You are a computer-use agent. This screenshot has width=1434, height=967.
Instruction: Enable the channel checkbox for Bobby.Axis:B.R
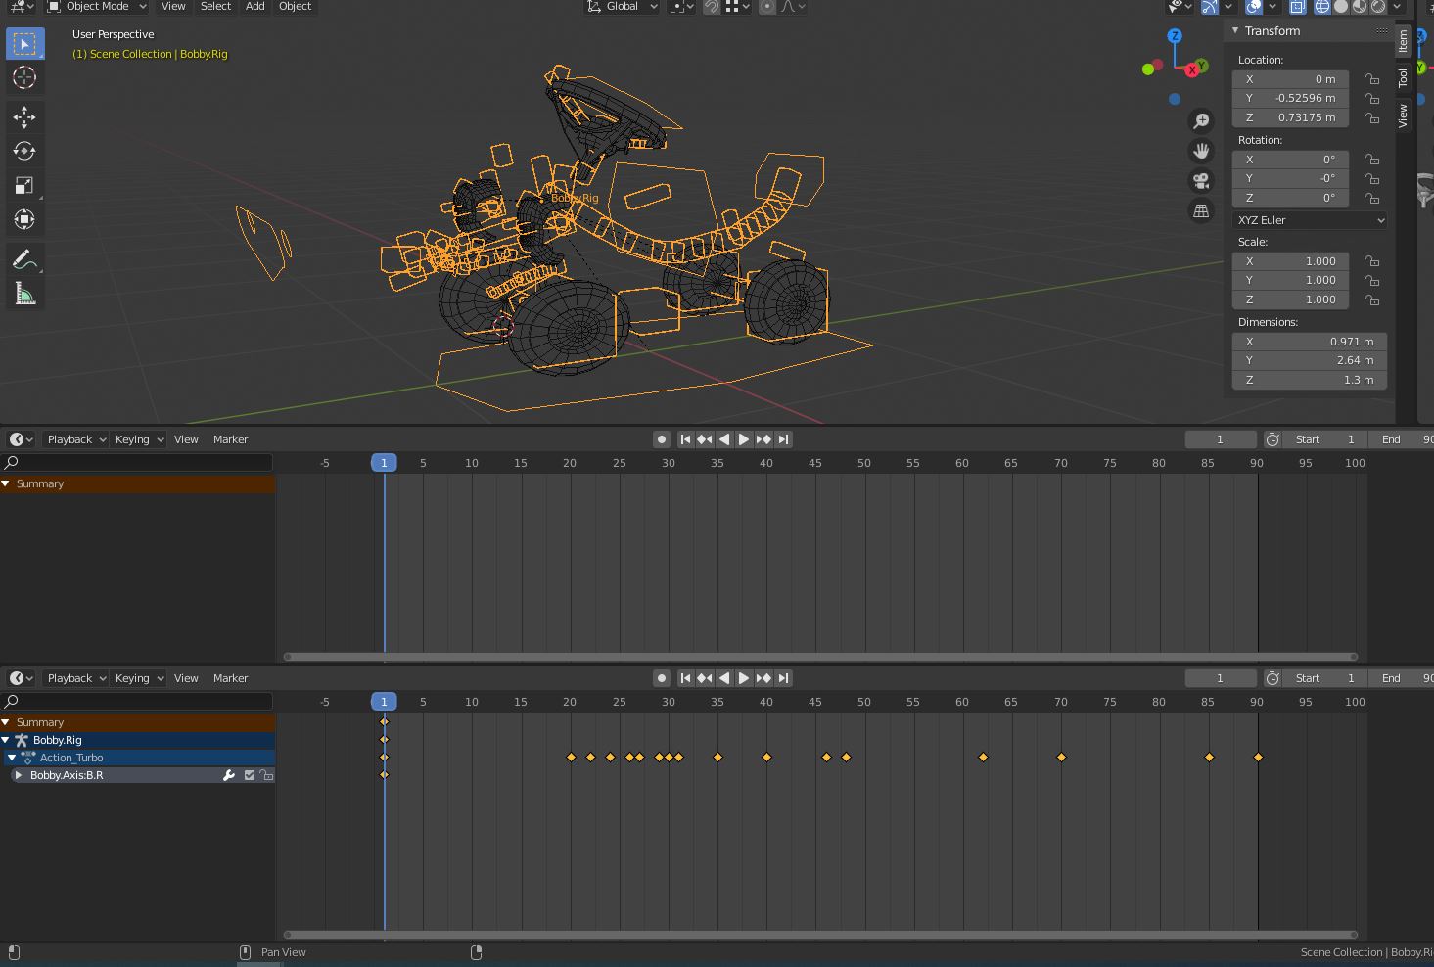pyautogui.click(x=250, y=774)
